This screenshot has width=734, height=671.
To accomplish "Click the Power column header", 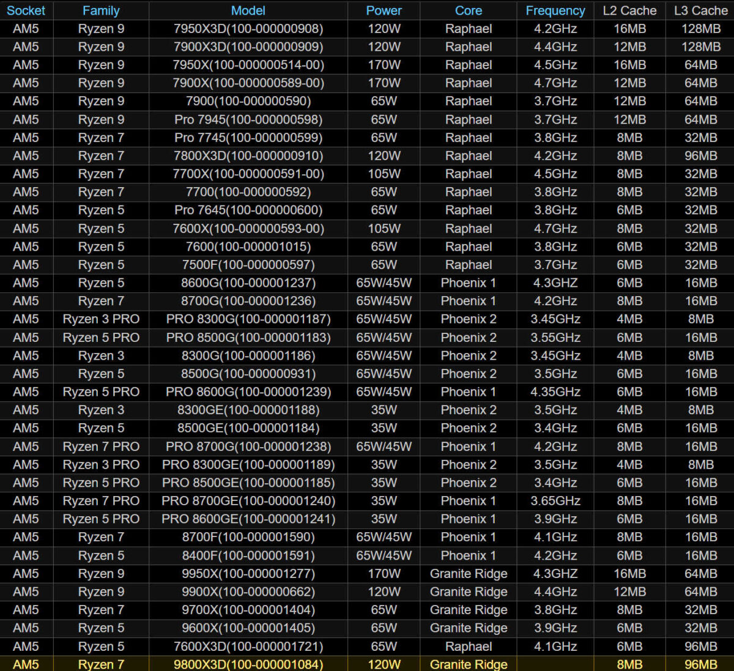I will pyautogui.click(x=384, y=10).
